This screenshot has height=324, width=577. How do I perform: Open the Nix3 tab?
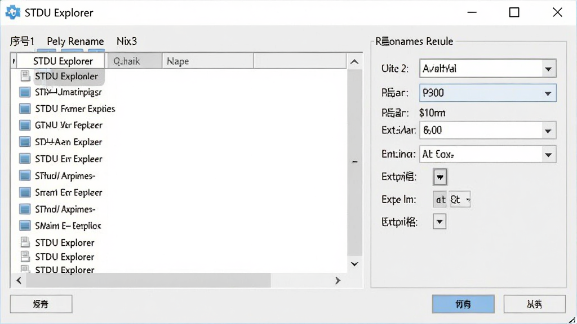click(x=127, y=41)
